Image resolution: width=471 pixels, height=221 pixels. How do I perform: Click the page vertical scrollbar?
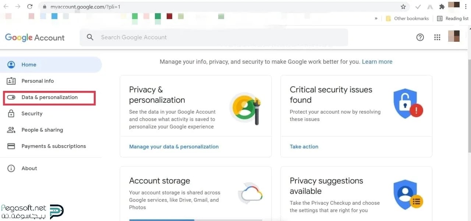pyautogui.click(x=468, y=106)
